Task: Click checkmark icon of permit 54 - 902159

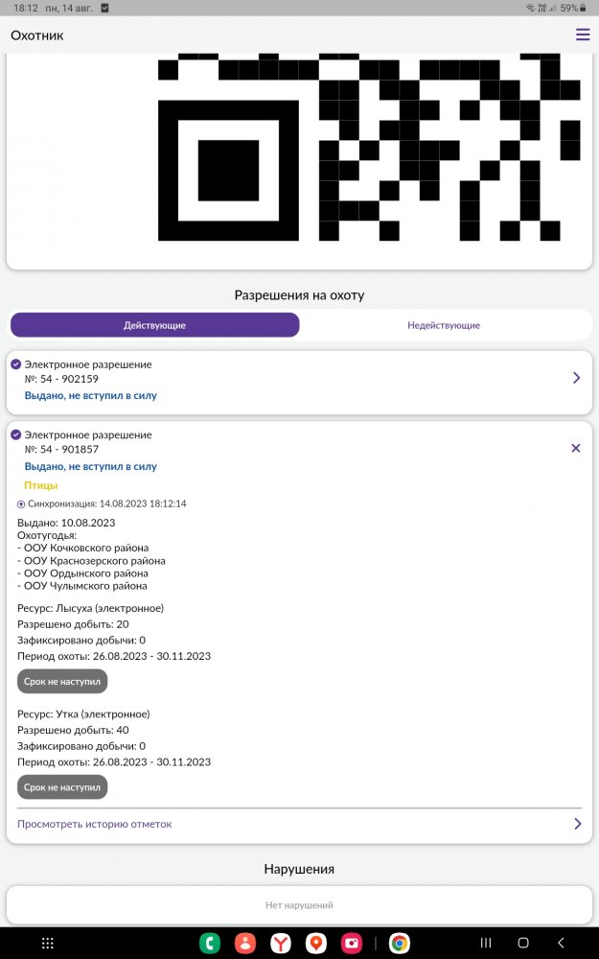Action: [15, 364]
